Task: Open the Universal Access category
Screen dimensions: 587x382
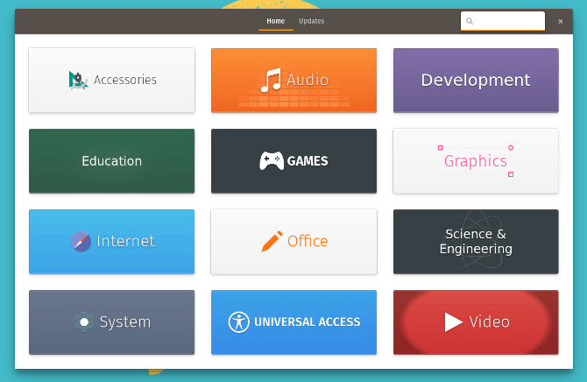Action: [x=293, y=322]
